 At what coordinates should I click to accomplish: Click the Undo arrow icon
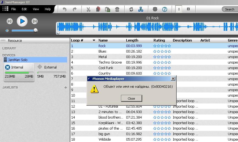(x=64, y=9)
